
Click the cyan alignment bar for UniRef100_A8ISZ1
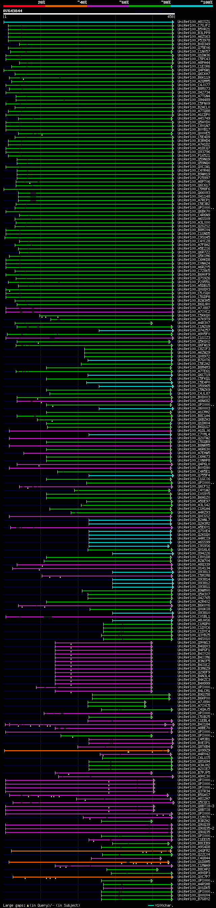(x=89, y=22)
